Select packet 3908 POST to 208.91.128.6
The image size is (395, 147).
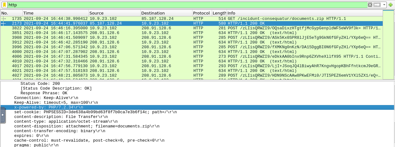(191, 38)
